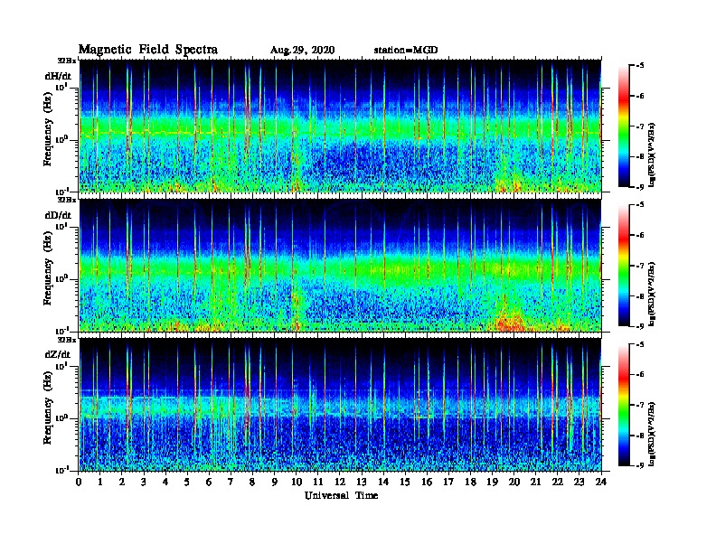Click hour tick label 18 on time axis
This screenshot has height=553, width=716.
(x=470, y=483)
